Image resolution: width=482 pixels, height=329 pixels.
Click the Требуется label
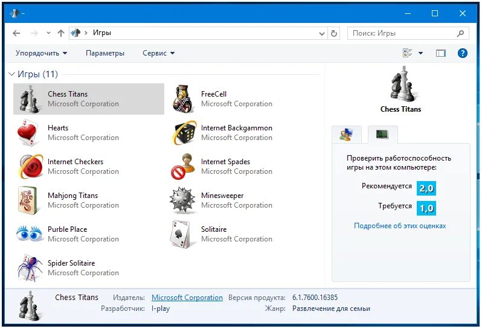[395, 206]
